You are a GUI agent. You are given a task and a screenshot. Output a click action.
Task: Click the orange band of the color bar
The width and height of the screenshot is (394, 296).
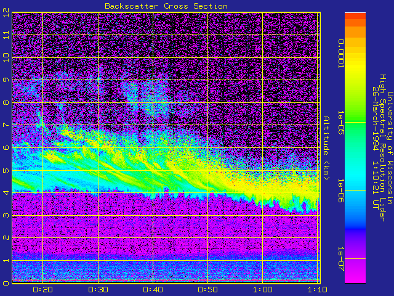355,33
